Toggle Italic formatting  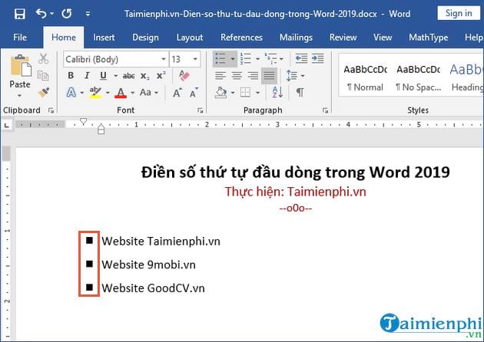[87, 75]
